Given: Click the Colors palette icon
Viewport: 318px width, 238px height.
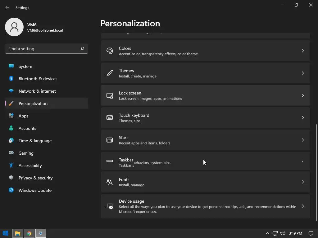Looking at the screenshot, I should [x=110, y=51].
